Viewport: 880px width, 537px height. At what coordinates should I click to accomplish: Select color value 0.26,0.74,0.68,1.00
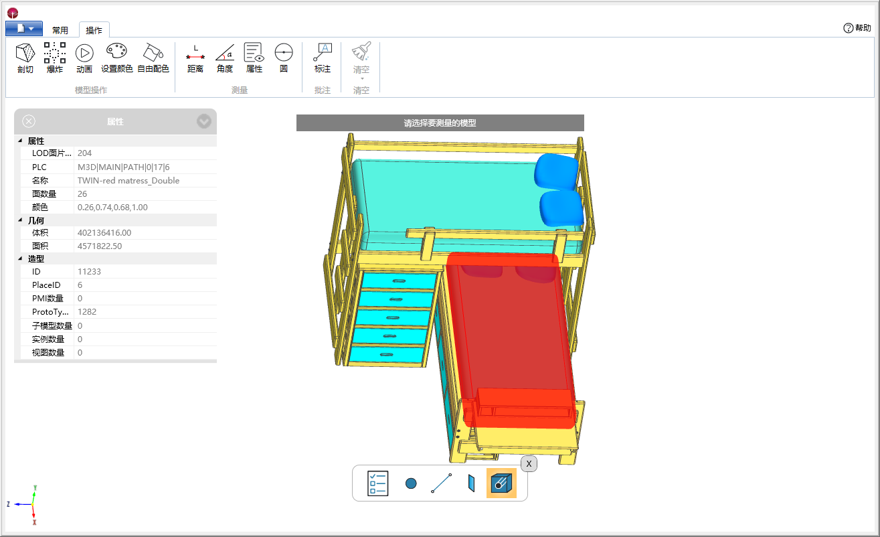112,208
